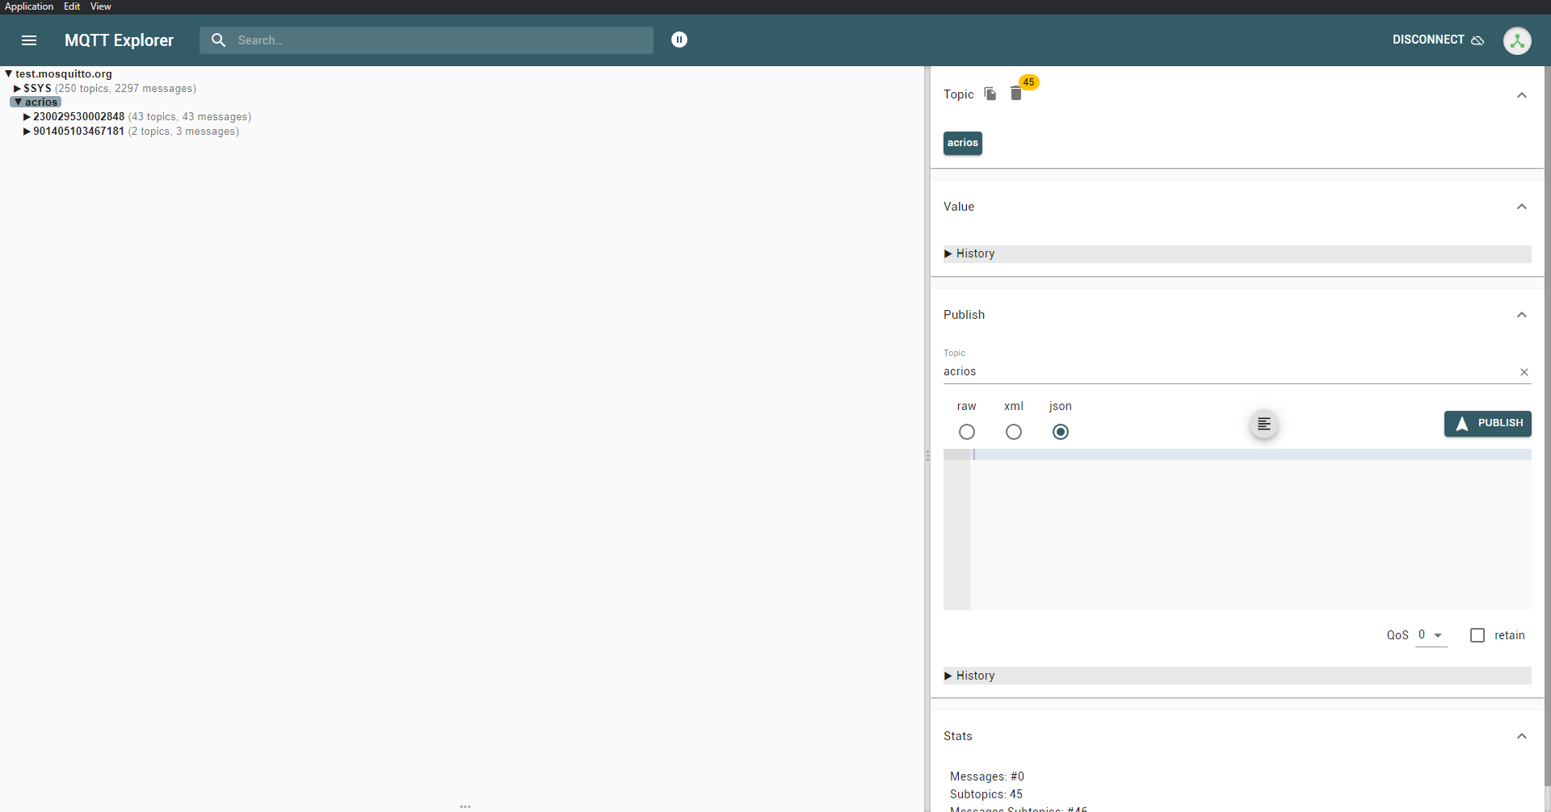Open the View menu
Screen dimensions: 1551x812
pyautogui.click(x=100, y=6)
